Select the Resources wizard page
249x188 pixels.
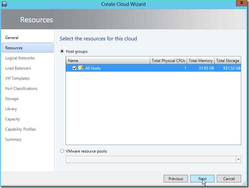(x=28, y=48)
